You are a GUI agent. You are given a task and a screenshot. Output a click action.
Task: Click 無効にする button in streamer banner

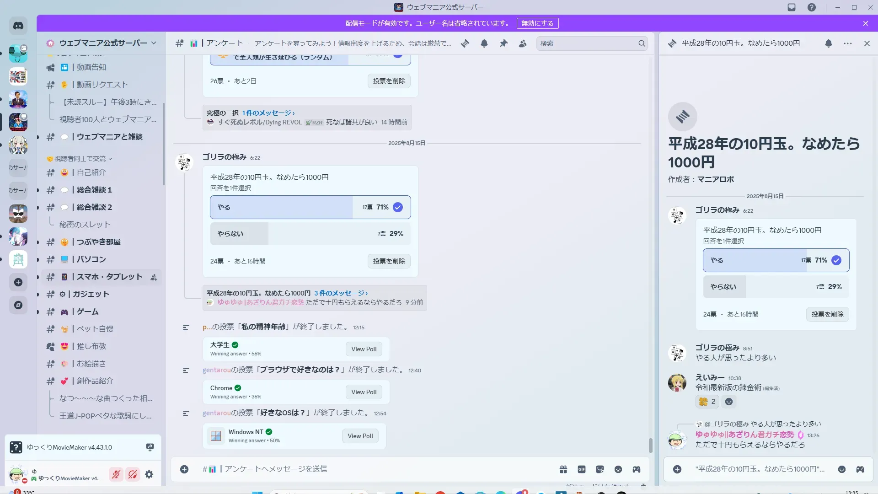tap(537, 23)
